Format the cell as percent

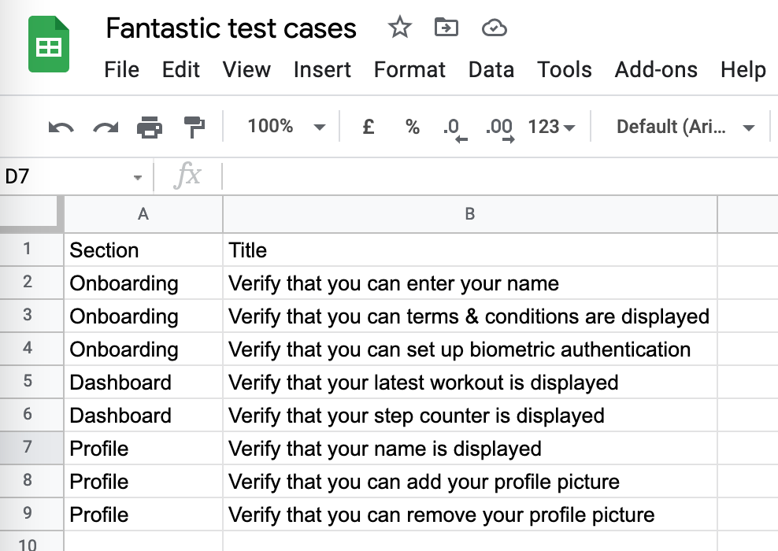click(412, 127)
